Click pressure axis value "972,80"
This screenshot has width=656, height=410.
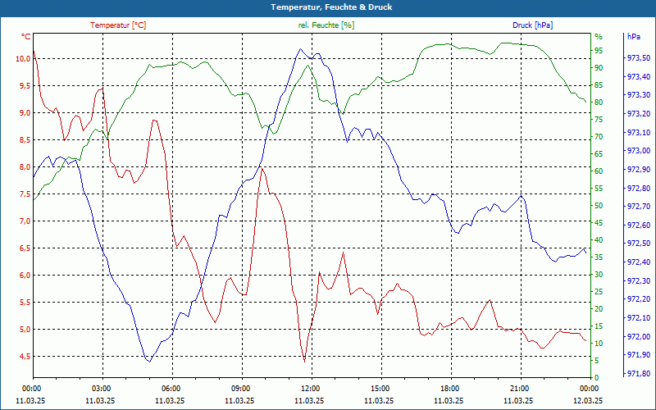pyautogui.click(x=639, y=189)
